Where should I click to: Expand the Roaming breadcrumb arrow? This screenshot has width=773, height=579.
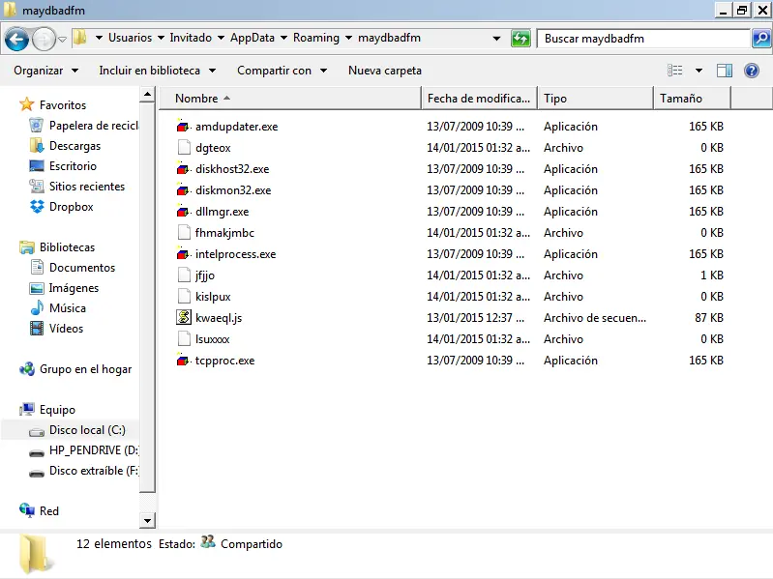284,38
